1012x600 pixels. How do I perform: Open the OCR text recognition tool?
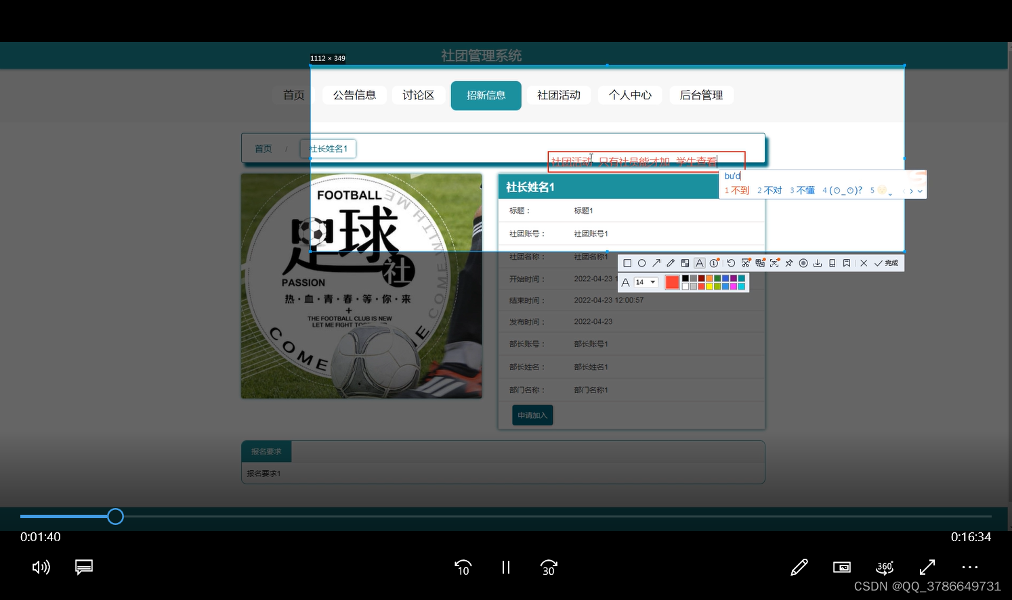click(774, 263)
